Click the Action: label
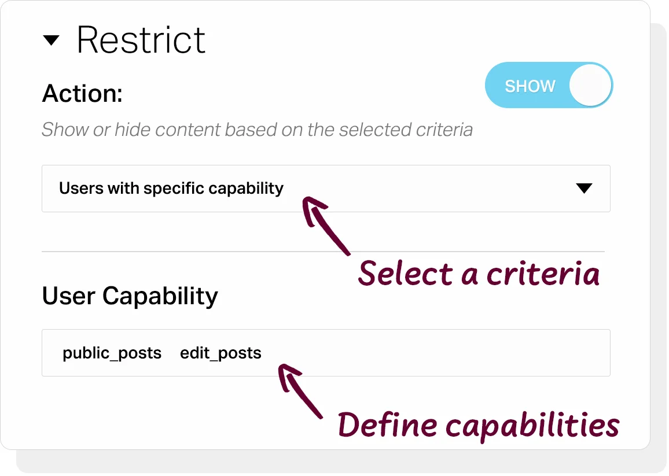This screenshot has width=669, height=476. coord(82,93)
